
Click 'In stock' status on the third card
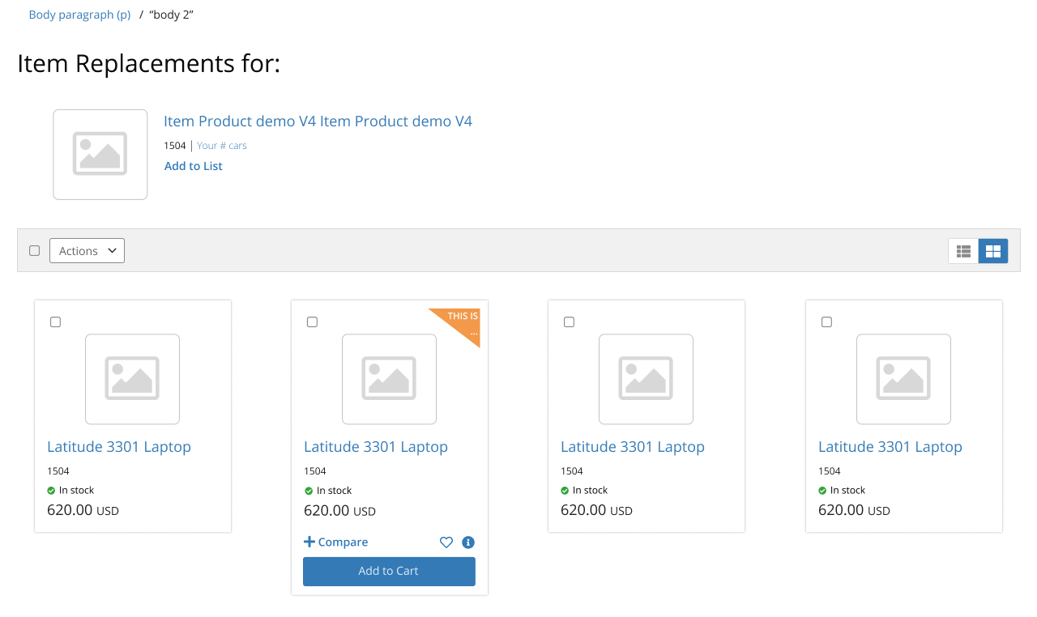tap(584, 491)
